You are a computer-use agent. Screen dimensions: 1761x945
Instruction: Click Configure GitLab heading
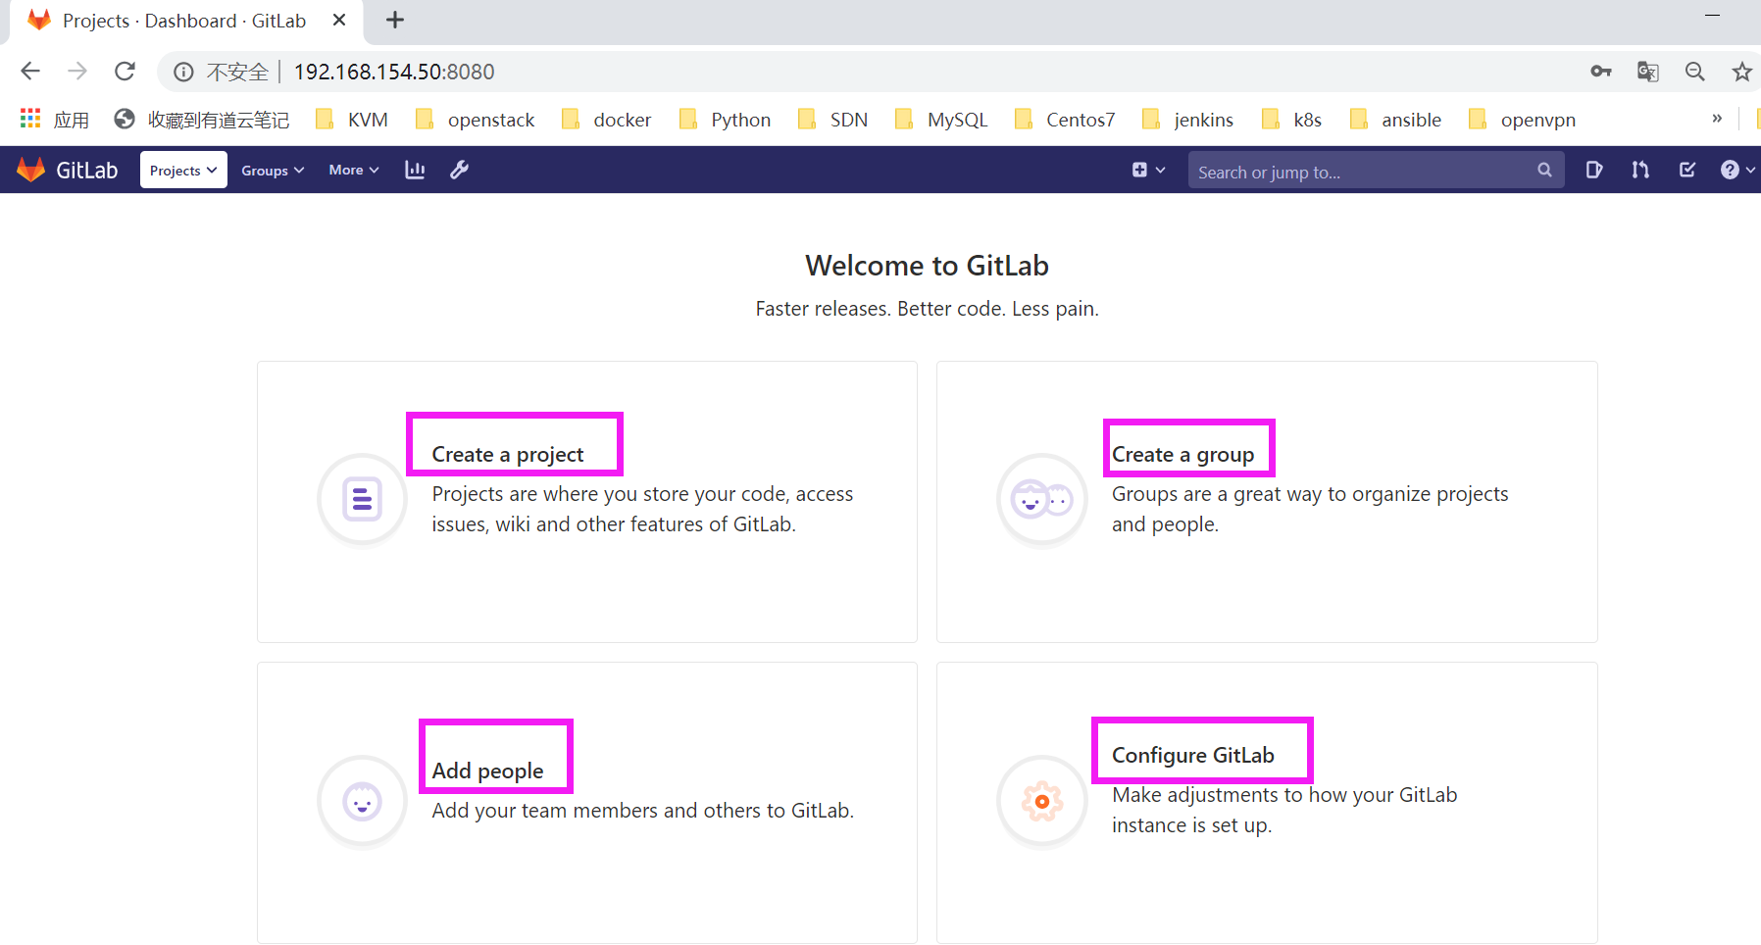point(1192,756)
